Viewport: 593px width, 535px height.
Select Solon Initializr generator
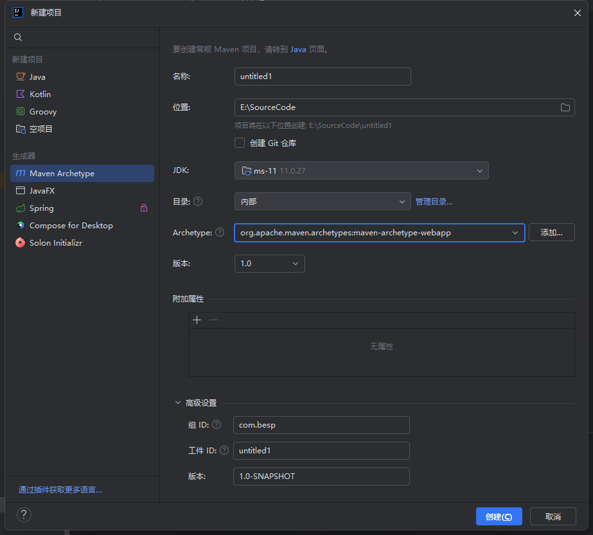(x=82, y=242)
